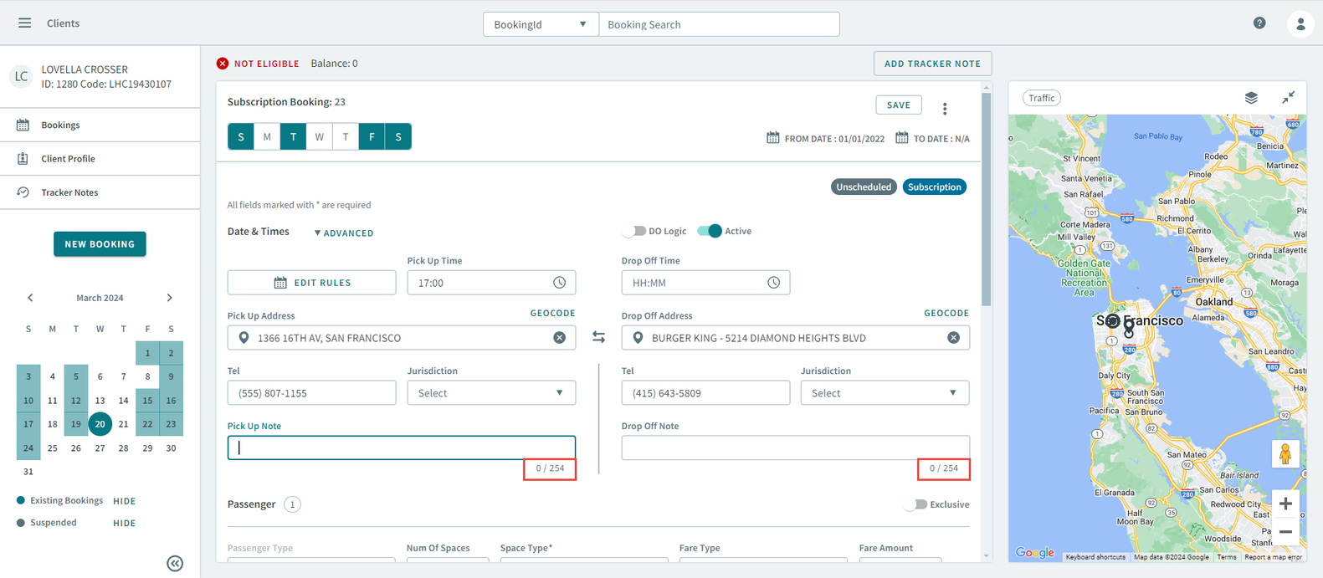Turn off the Active toggle

pos(710,232)
